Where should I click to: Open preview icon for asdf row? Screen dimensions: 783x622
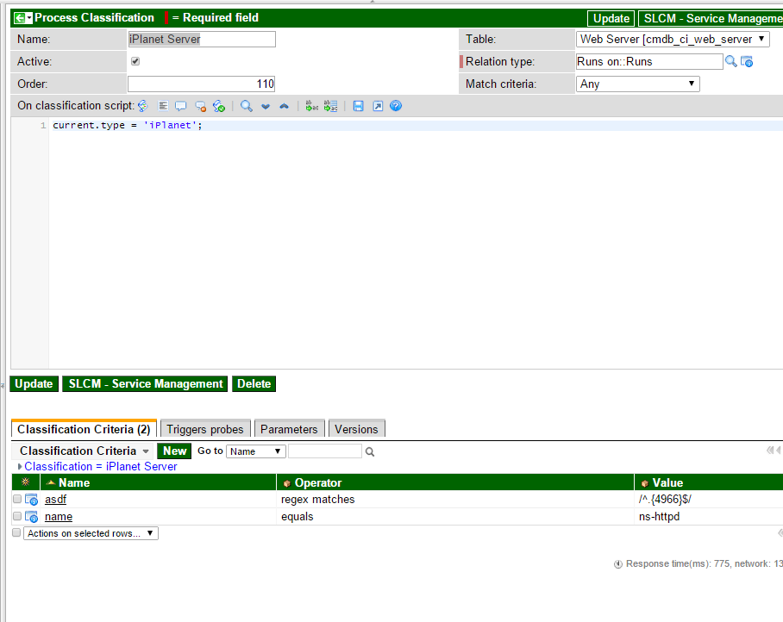tap(31, 500)
